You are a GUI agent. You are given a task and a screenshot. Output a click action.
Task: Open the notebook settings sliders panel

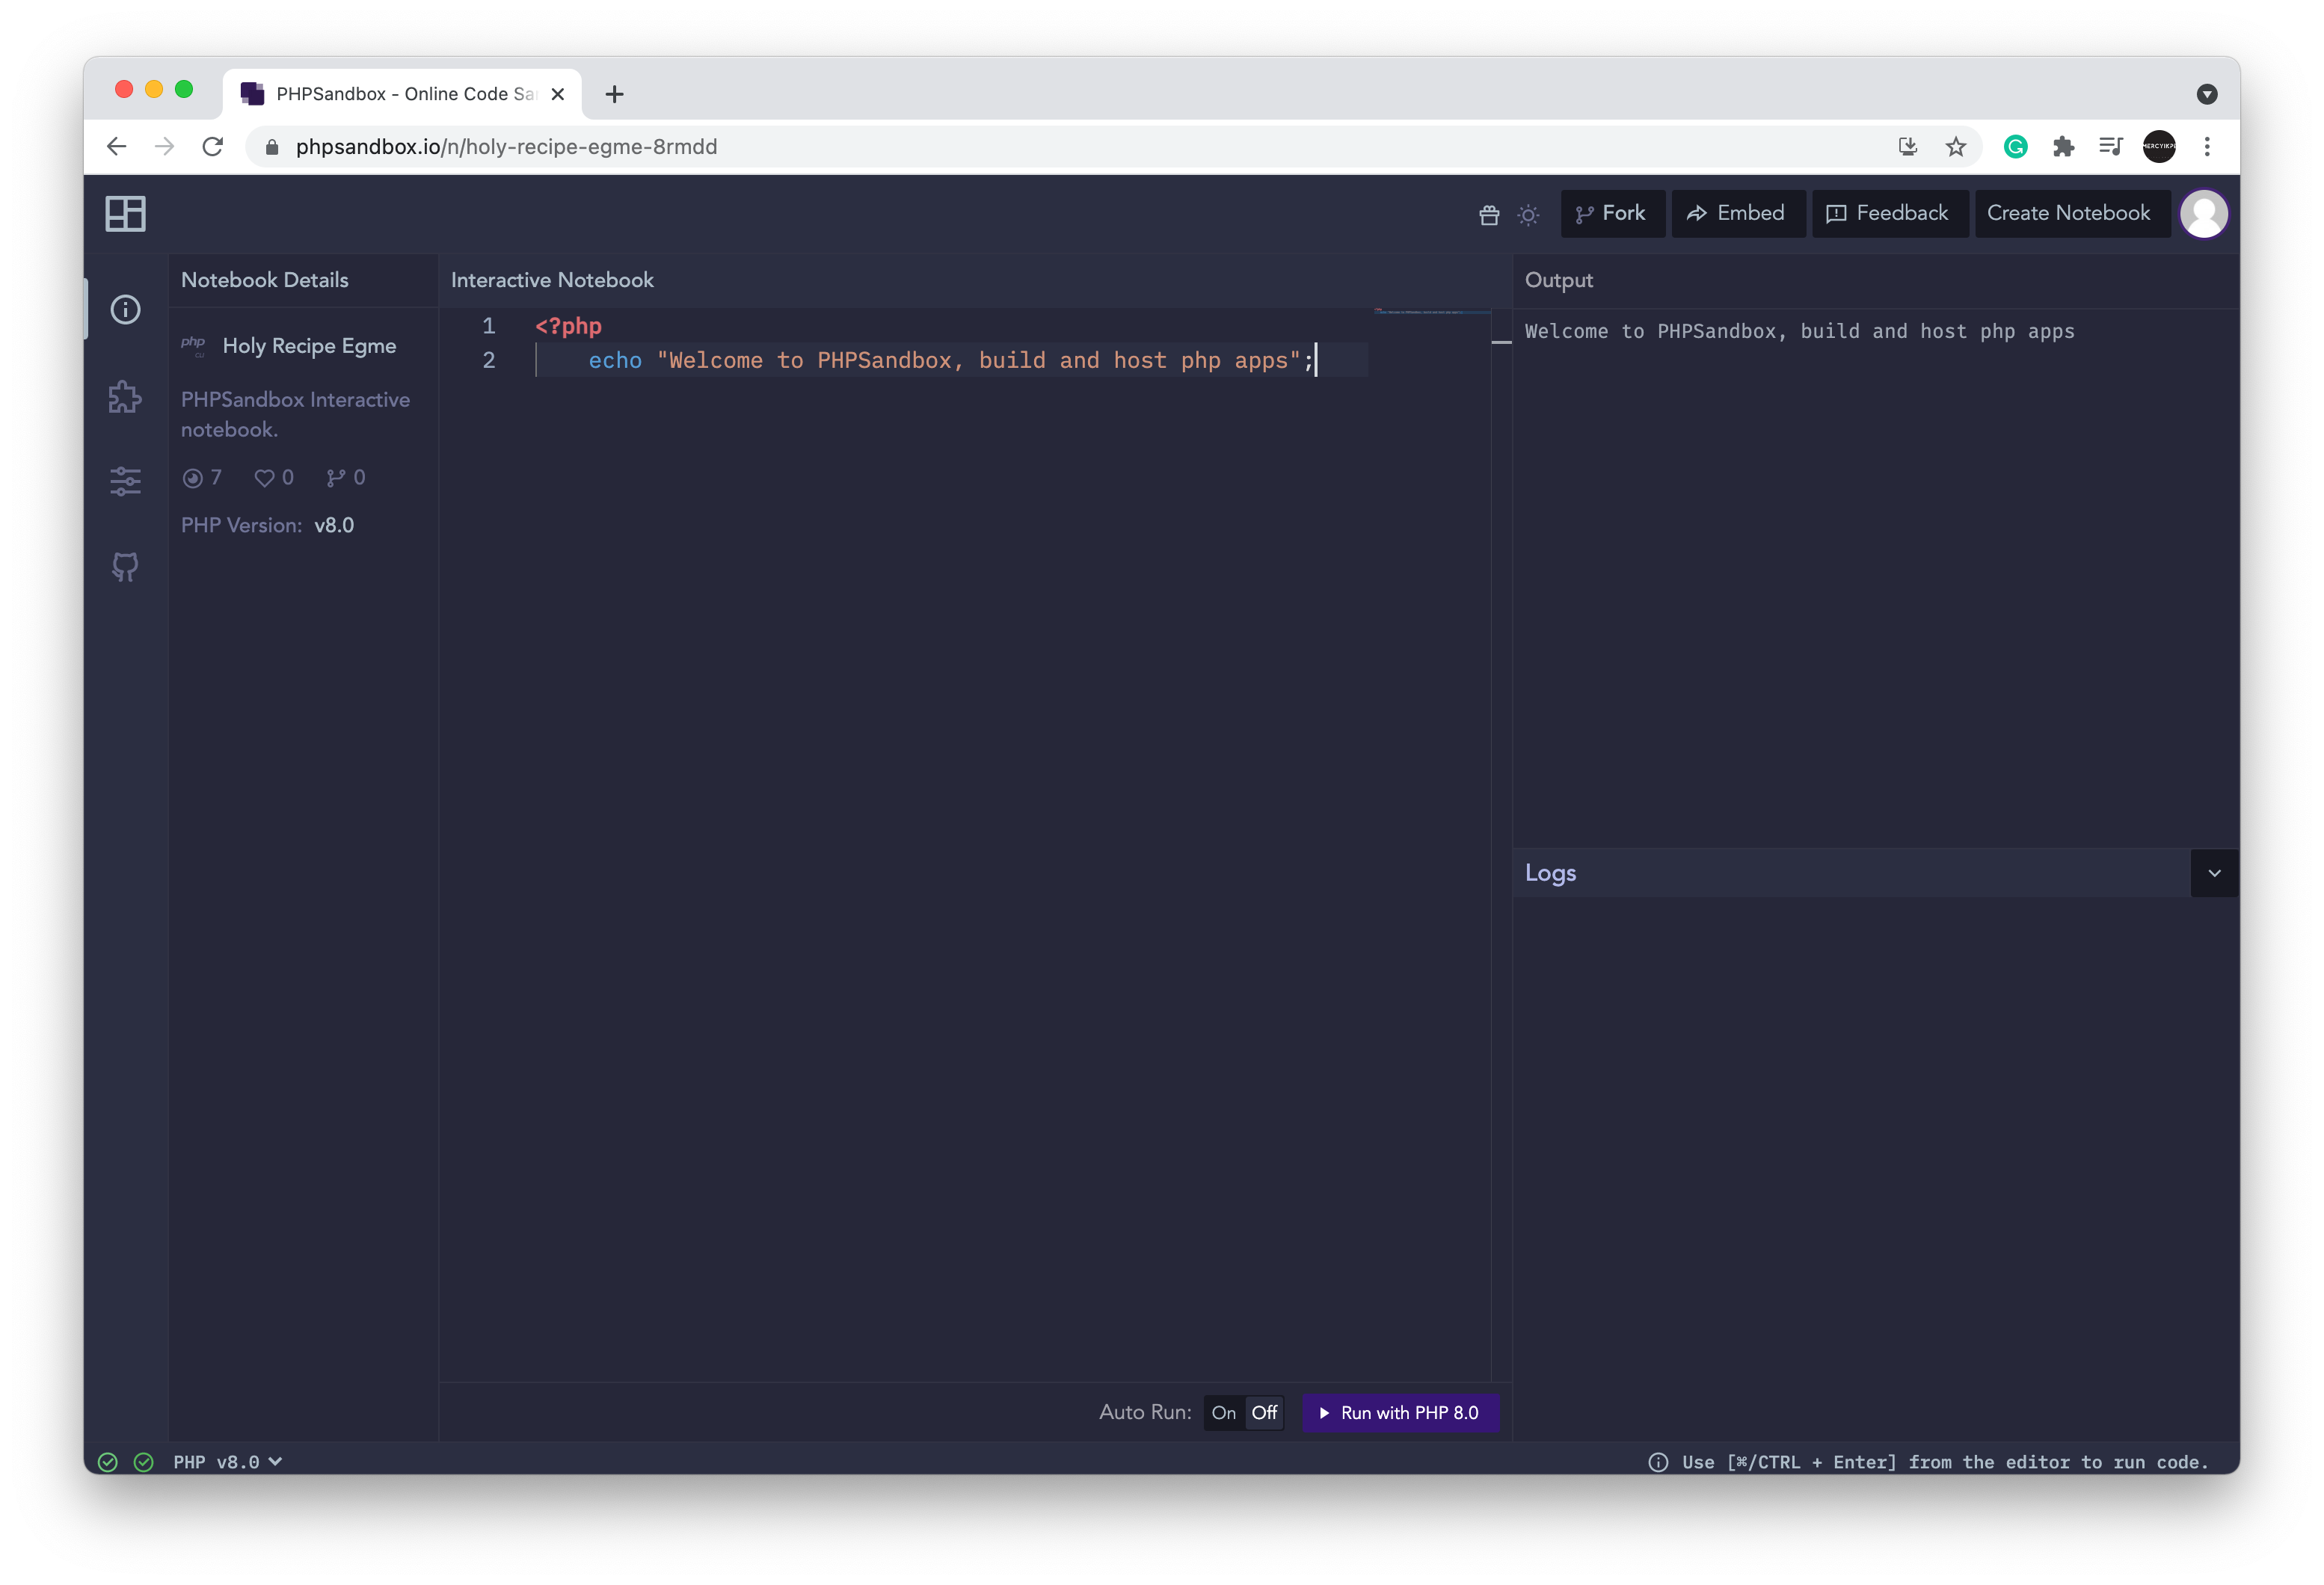[125, 481]
